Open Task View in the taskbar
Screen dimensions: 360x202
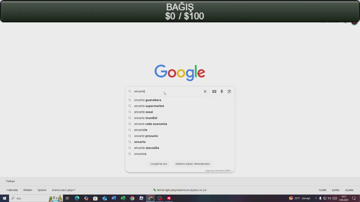coord(67,198)
